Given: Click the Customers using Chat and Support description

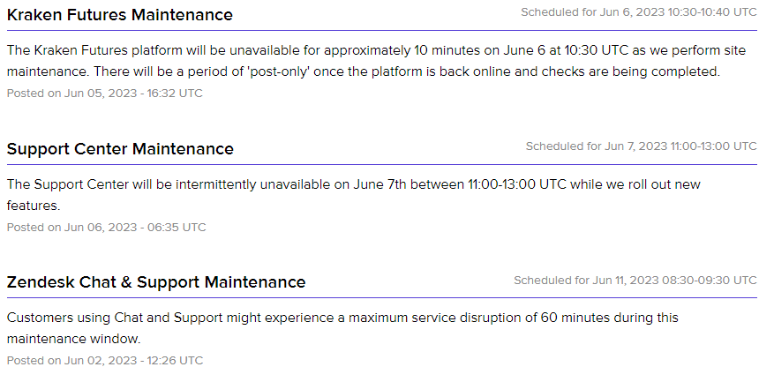Looking at the screenshot, I should click(x=342, y=328).
